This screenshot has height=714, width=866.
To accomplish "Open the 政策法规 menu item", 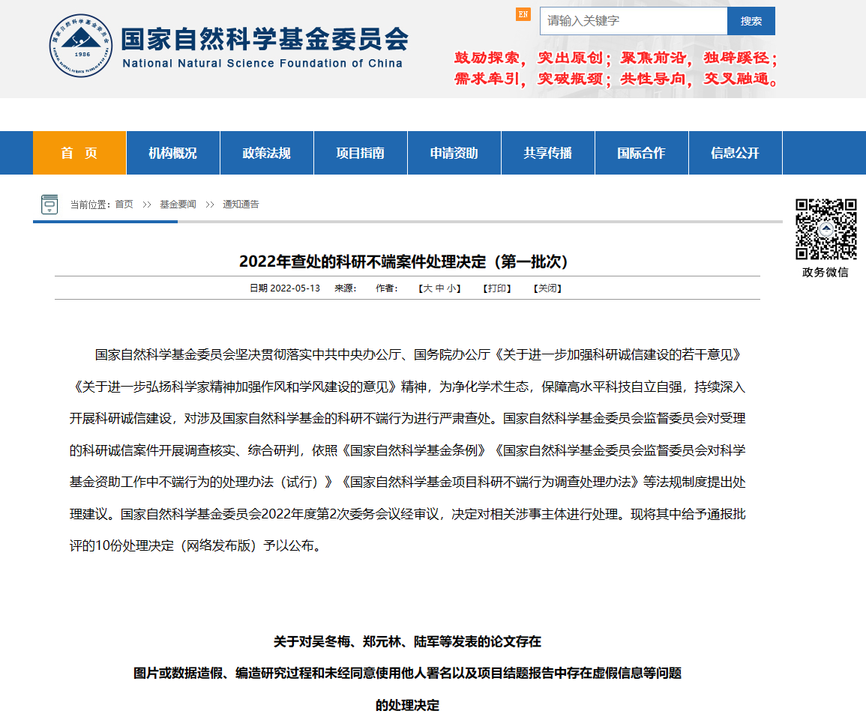I will coord(267,153).
